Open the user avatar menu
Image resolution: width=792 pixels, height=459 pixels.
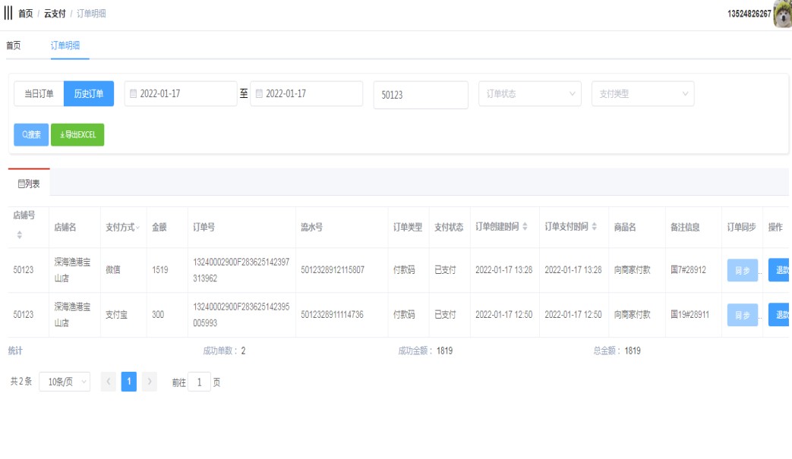[x=782, y=14]
